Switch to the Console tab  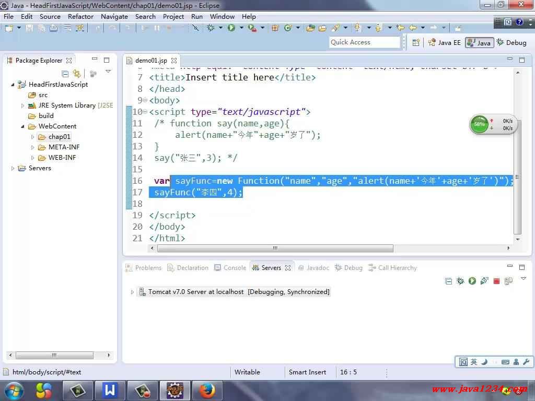(235, 268)
